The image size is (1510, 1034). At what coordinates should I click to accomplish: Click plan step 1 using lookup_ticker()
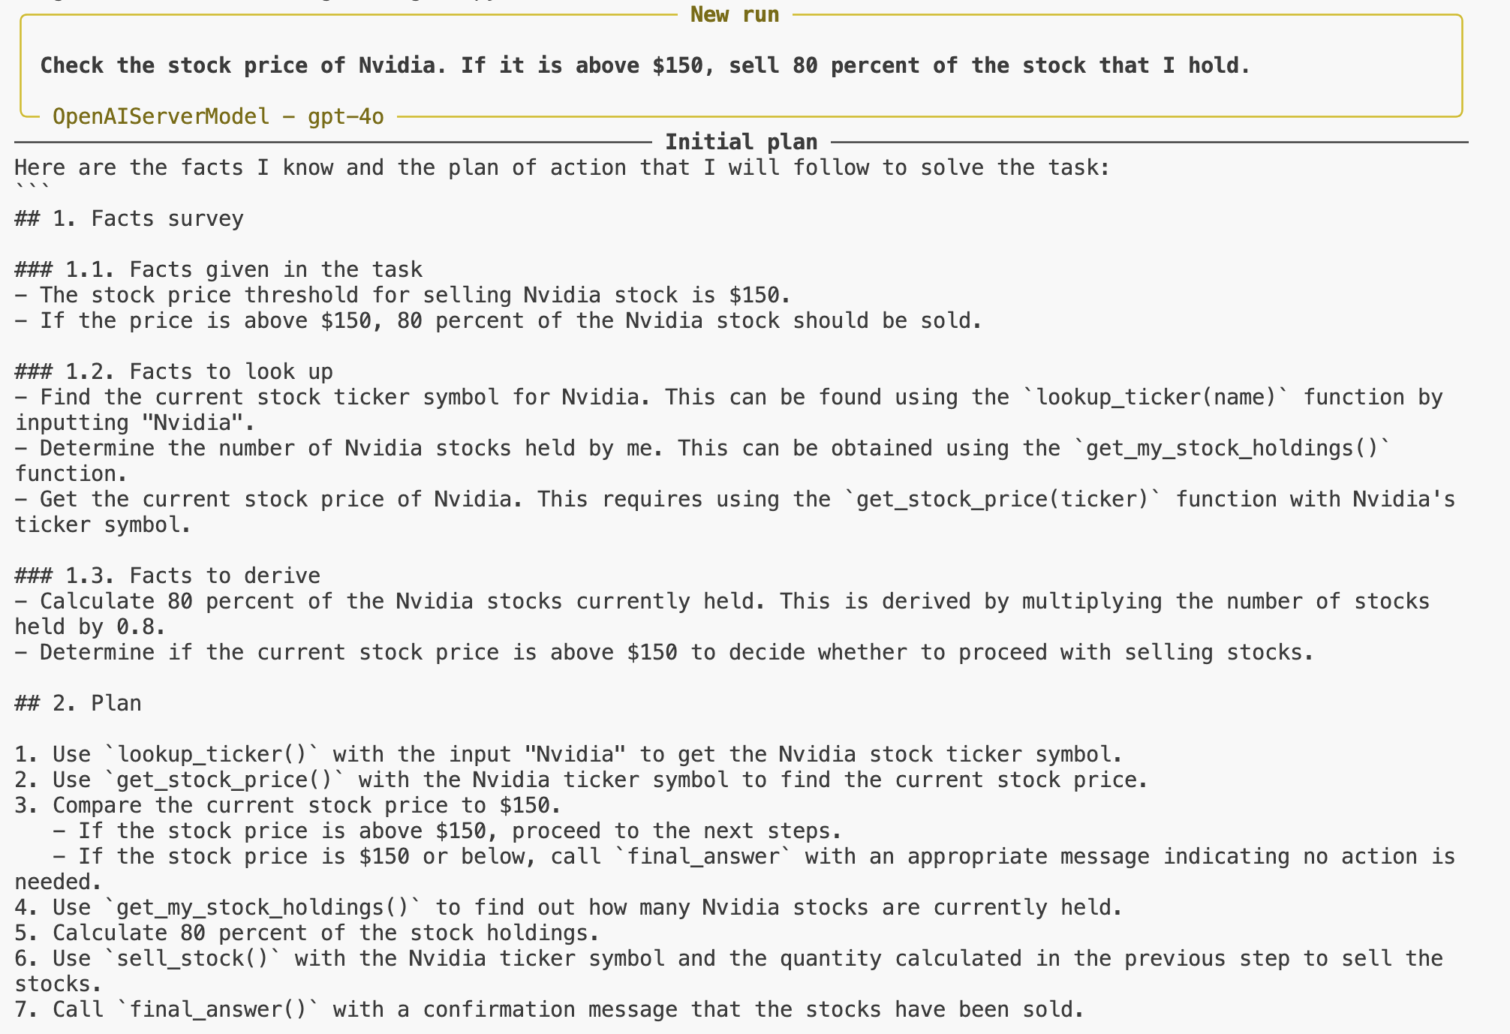click(568, 754)
